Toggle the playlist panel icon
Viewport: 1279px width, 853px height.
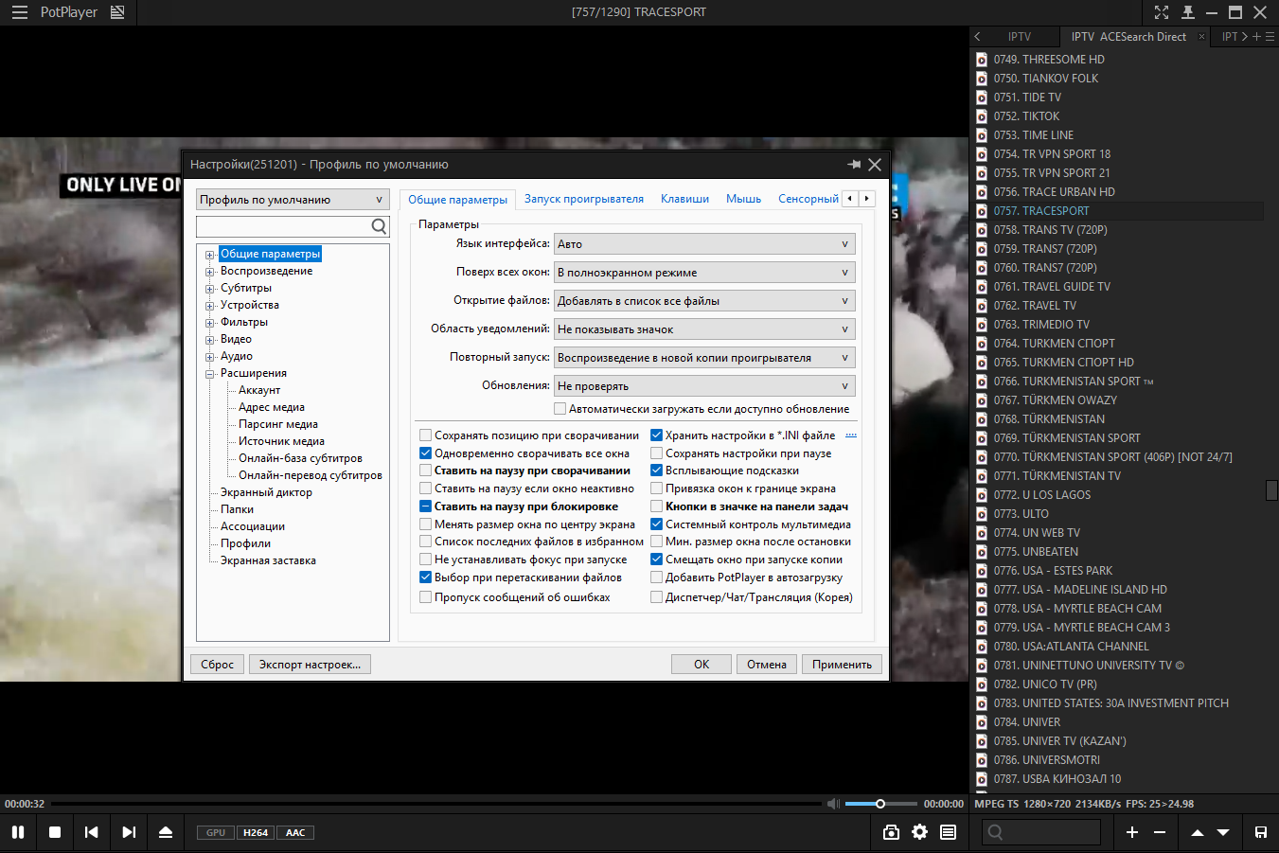948,832
